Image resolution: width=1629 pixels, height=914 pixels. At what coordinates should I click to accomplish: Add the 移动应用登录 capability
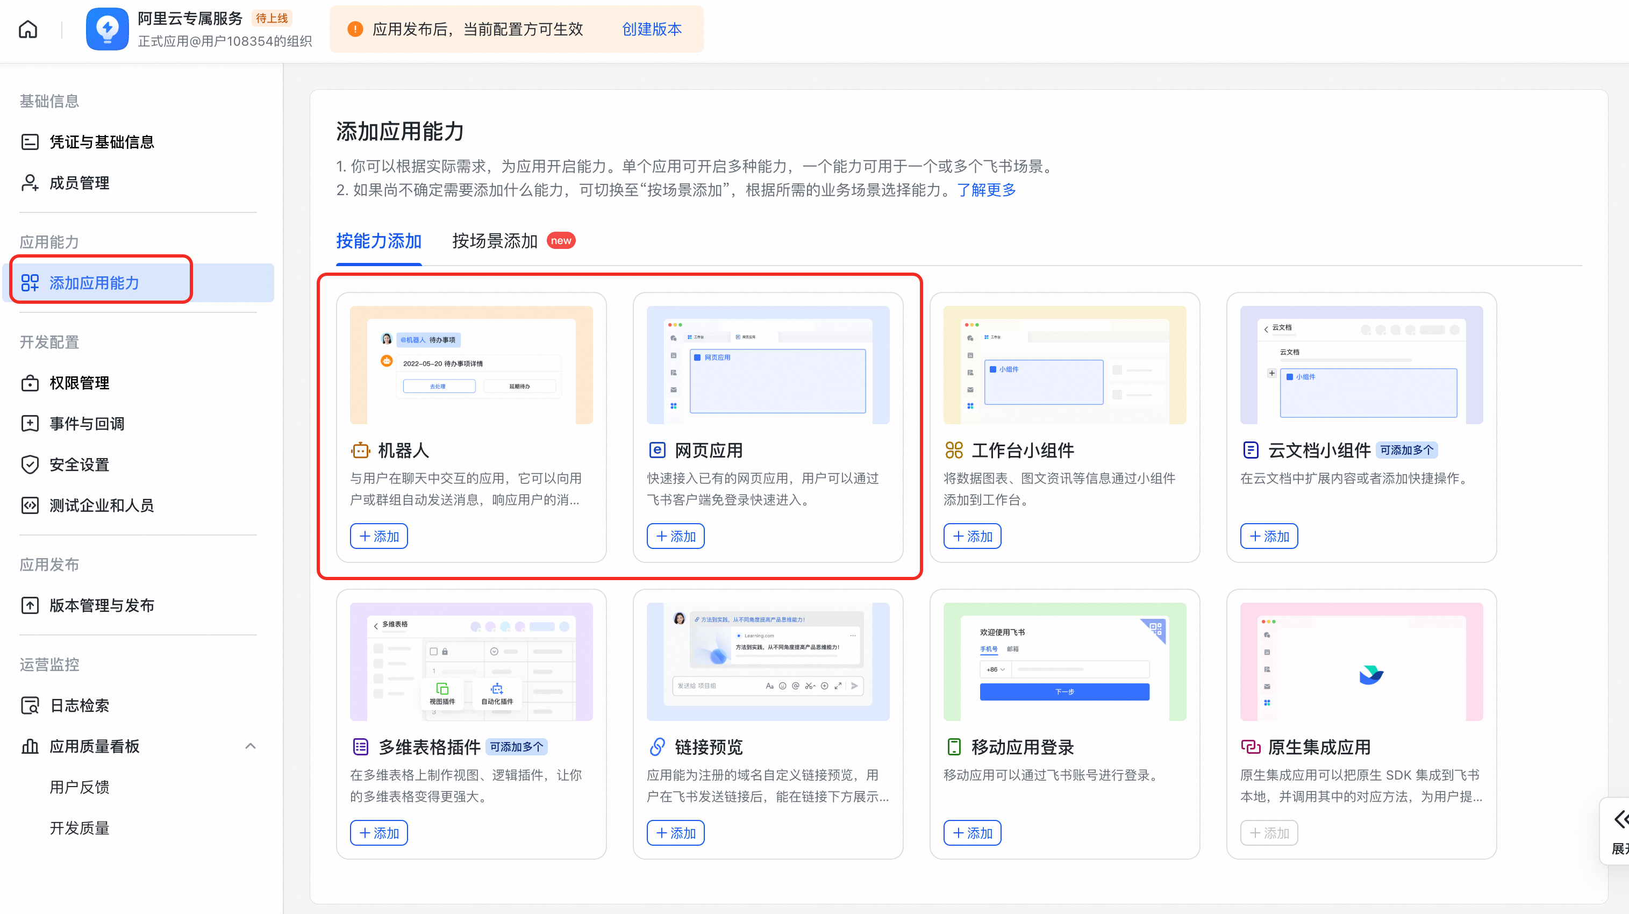point(972,832)
